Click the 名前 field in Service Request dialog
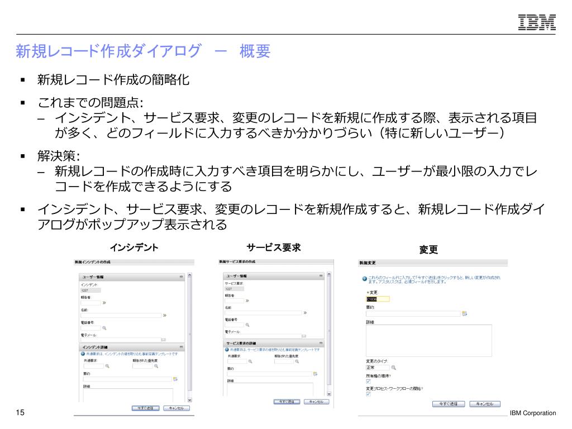Viewport: 572px width, 429px height. [x=264, y=313]
